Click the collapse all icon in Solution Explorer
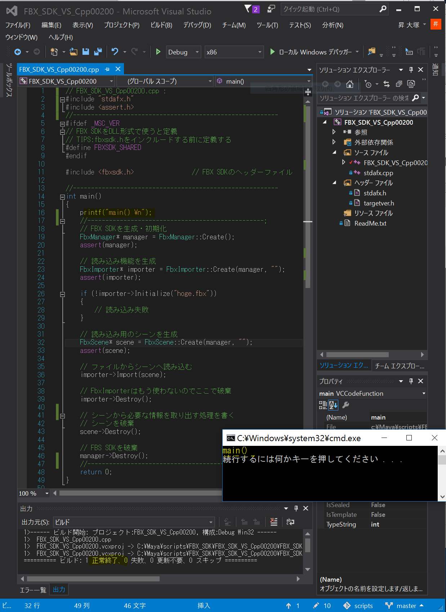 click(399, 84)
